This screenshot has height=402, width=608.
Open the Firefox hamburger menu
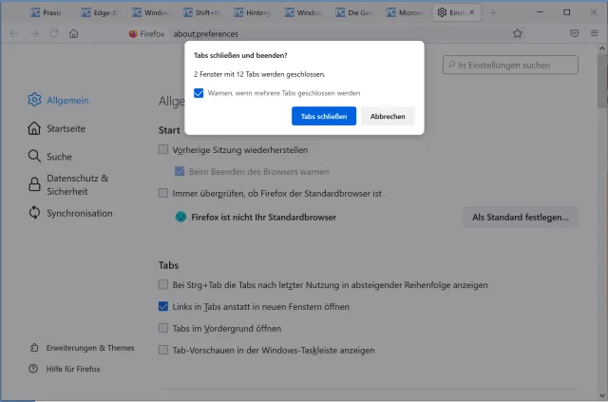coord(595,32)
